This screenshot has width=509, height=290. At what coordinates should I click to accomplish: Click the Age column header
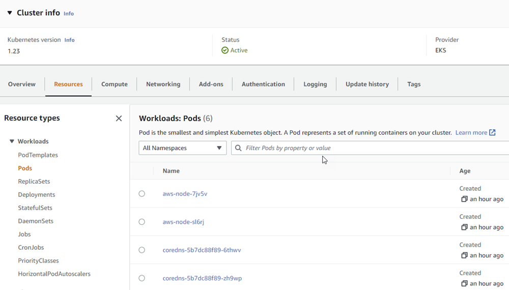pos(465,171)
